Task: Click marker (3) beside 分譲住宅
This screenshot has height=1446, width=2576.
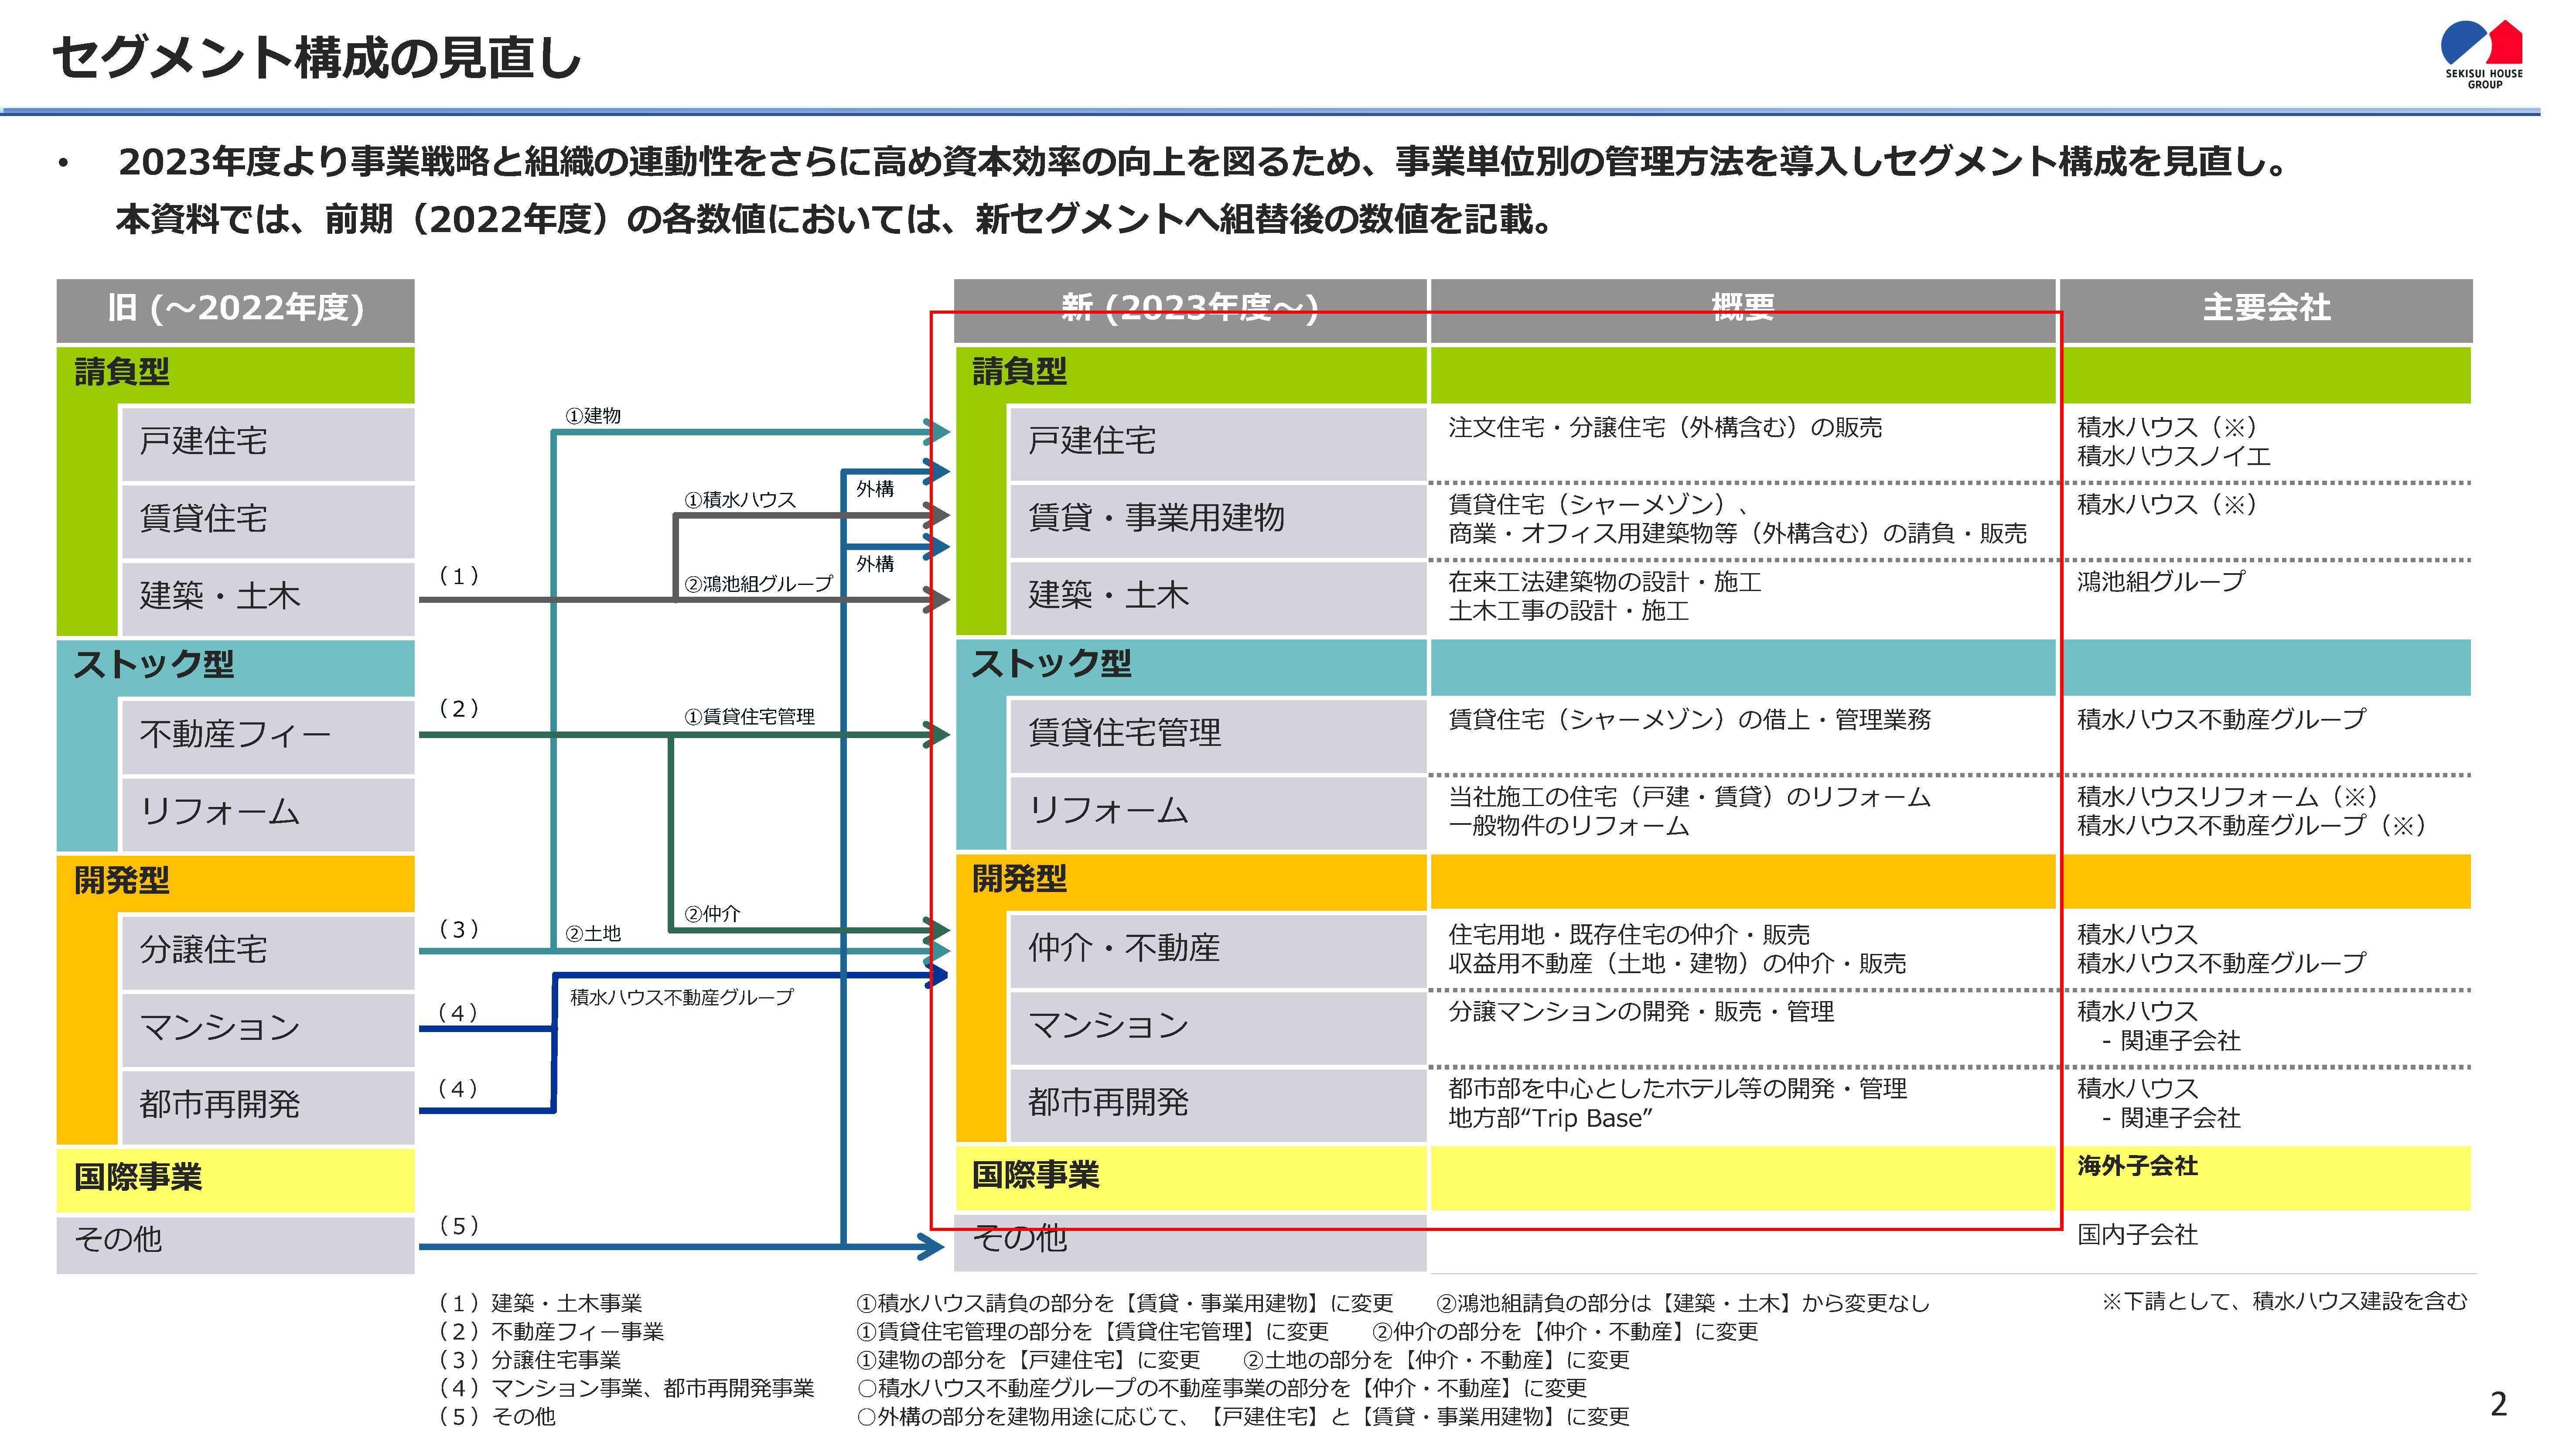Action: [x=459, y=930]
